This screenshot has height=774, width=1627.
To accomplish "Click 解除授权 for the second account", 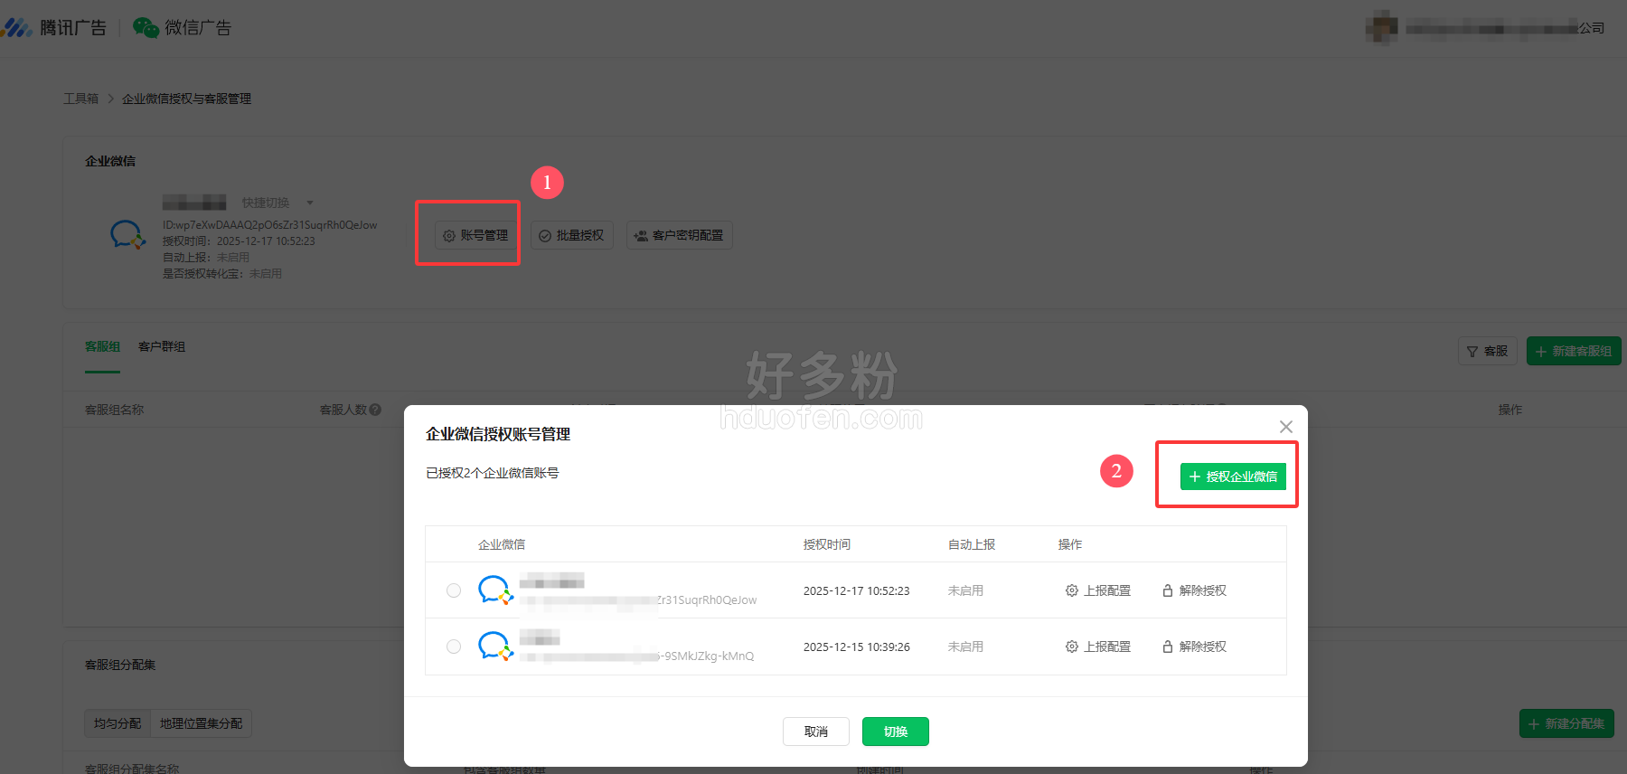I will point(1194,647).
